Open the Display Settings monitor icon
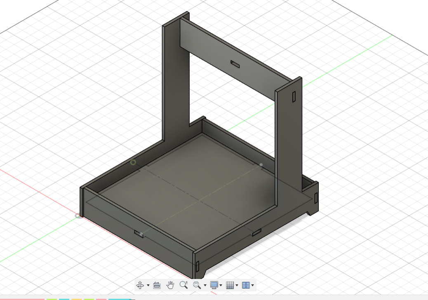This screenshot has height=300, width=428. (x=214, y=285)
